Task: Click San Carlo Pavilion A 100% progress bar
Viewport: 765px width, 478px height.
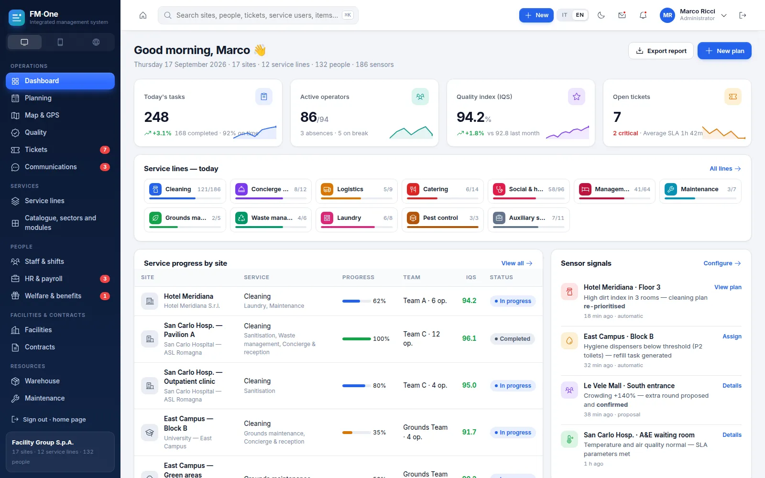Action: 357,339
